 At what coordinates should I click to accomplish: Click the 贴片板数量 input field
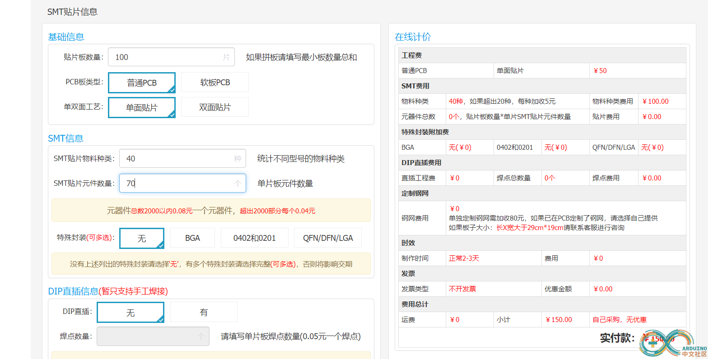[172, 57]
